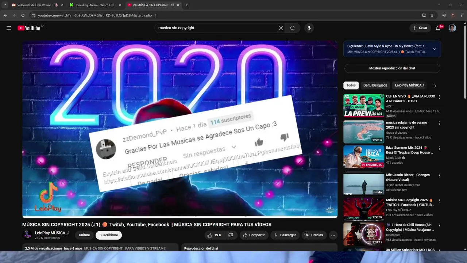Expand the Siguiente mix playlist panel

click(x=435, y=49)
